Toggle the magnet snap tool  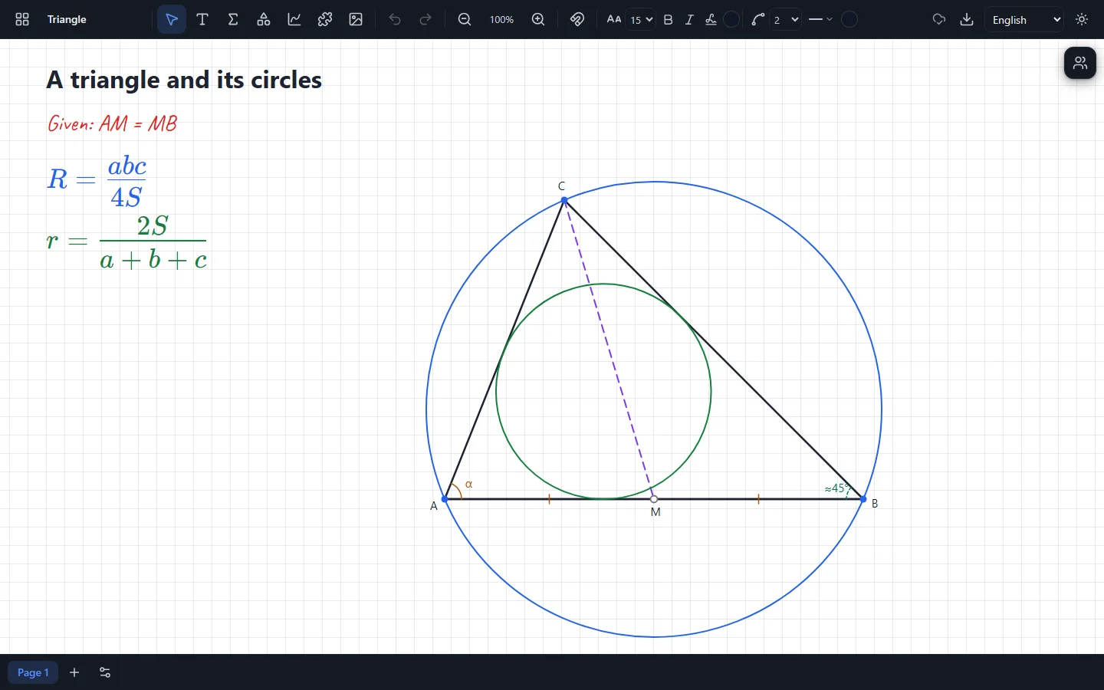click(x=577, y=19)
